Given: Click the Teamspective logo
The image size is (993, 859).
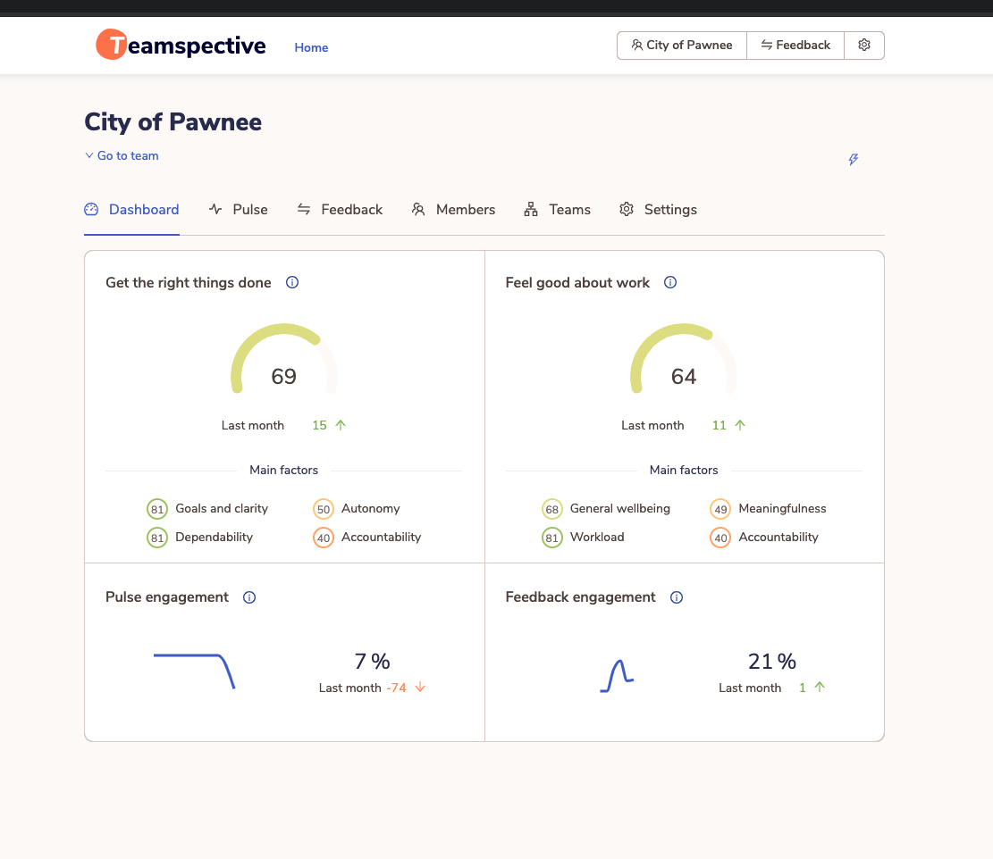Looking at the screenshot, I should point(181,46).
